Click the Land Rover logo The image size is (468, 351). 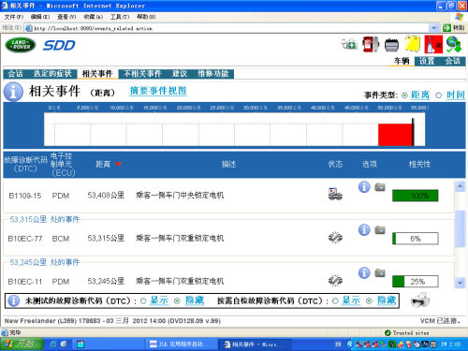pyautogui.click(x=21, y=45)
